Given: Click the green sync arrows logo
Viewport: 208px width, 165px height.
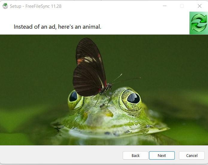Looking at the screenshot, I should [199, 23].
